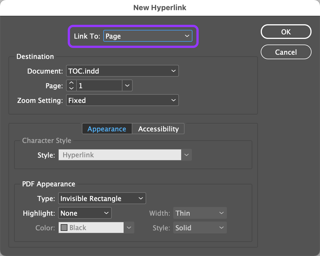320x256 pixels.
Task: Open the Character Style dropdown arrow
Action: (x=187, y=155)
